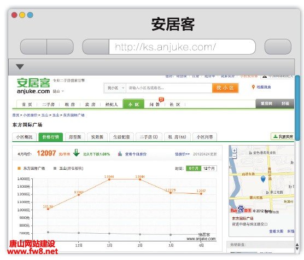This screenshot has width=304, height=260.
Task: Click the bar chart icon beside 查看今日房价
Action: tap(120, 154)
